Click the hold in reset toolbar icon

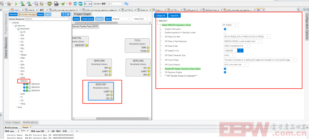36,3
